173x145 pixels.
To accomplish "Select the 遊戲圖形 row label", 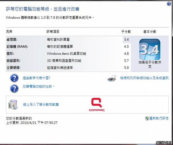I will 14,61.
